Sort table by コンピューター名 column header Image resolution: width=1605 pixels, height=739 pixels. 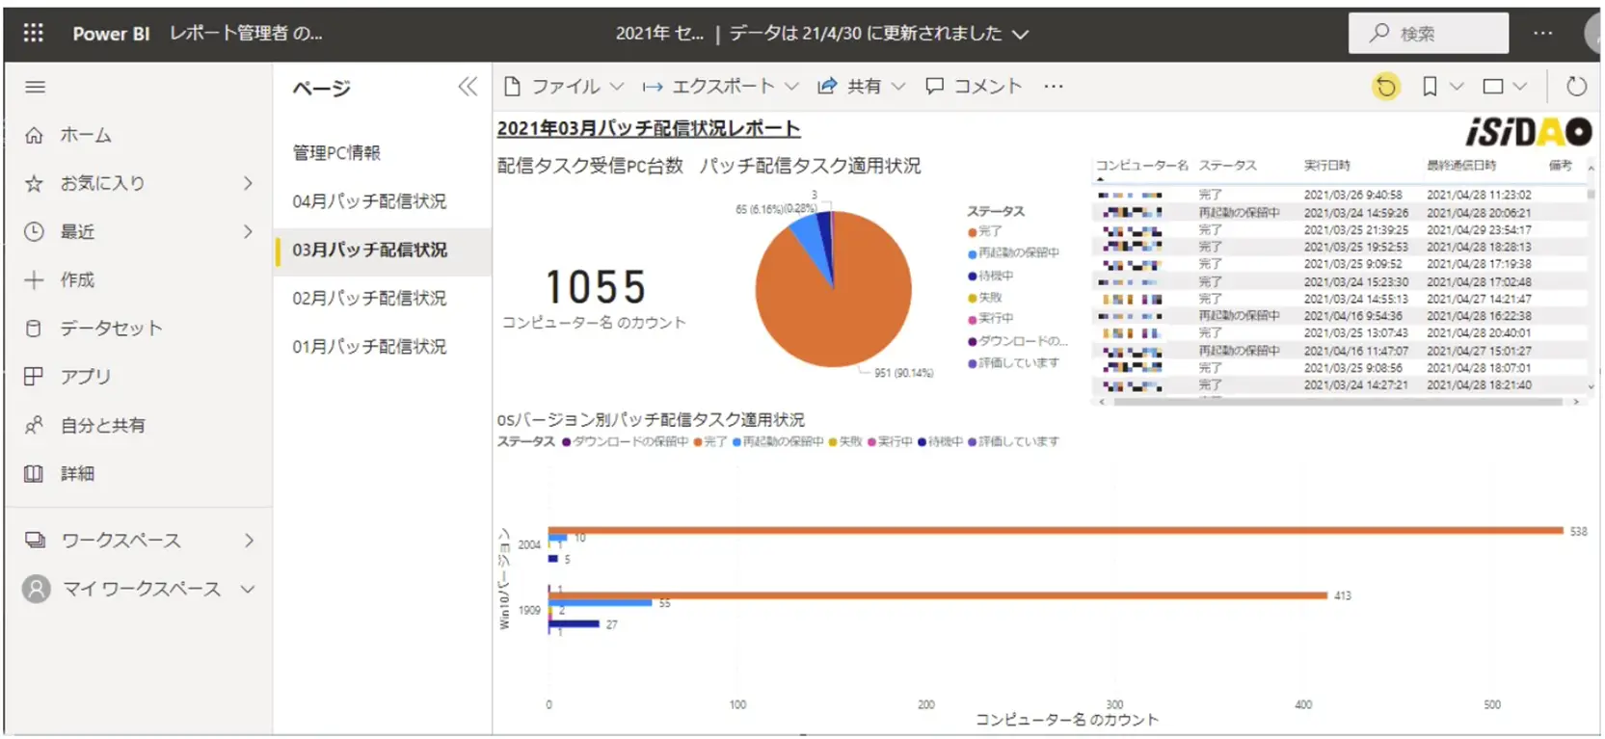point(1141,165)
